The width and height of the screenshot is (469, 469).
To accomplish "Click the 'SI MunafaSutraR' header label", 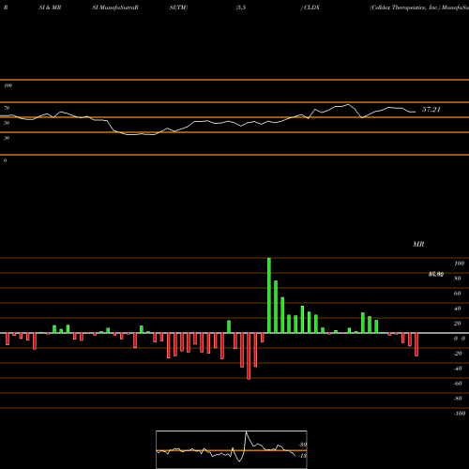I will coord(115,8).
